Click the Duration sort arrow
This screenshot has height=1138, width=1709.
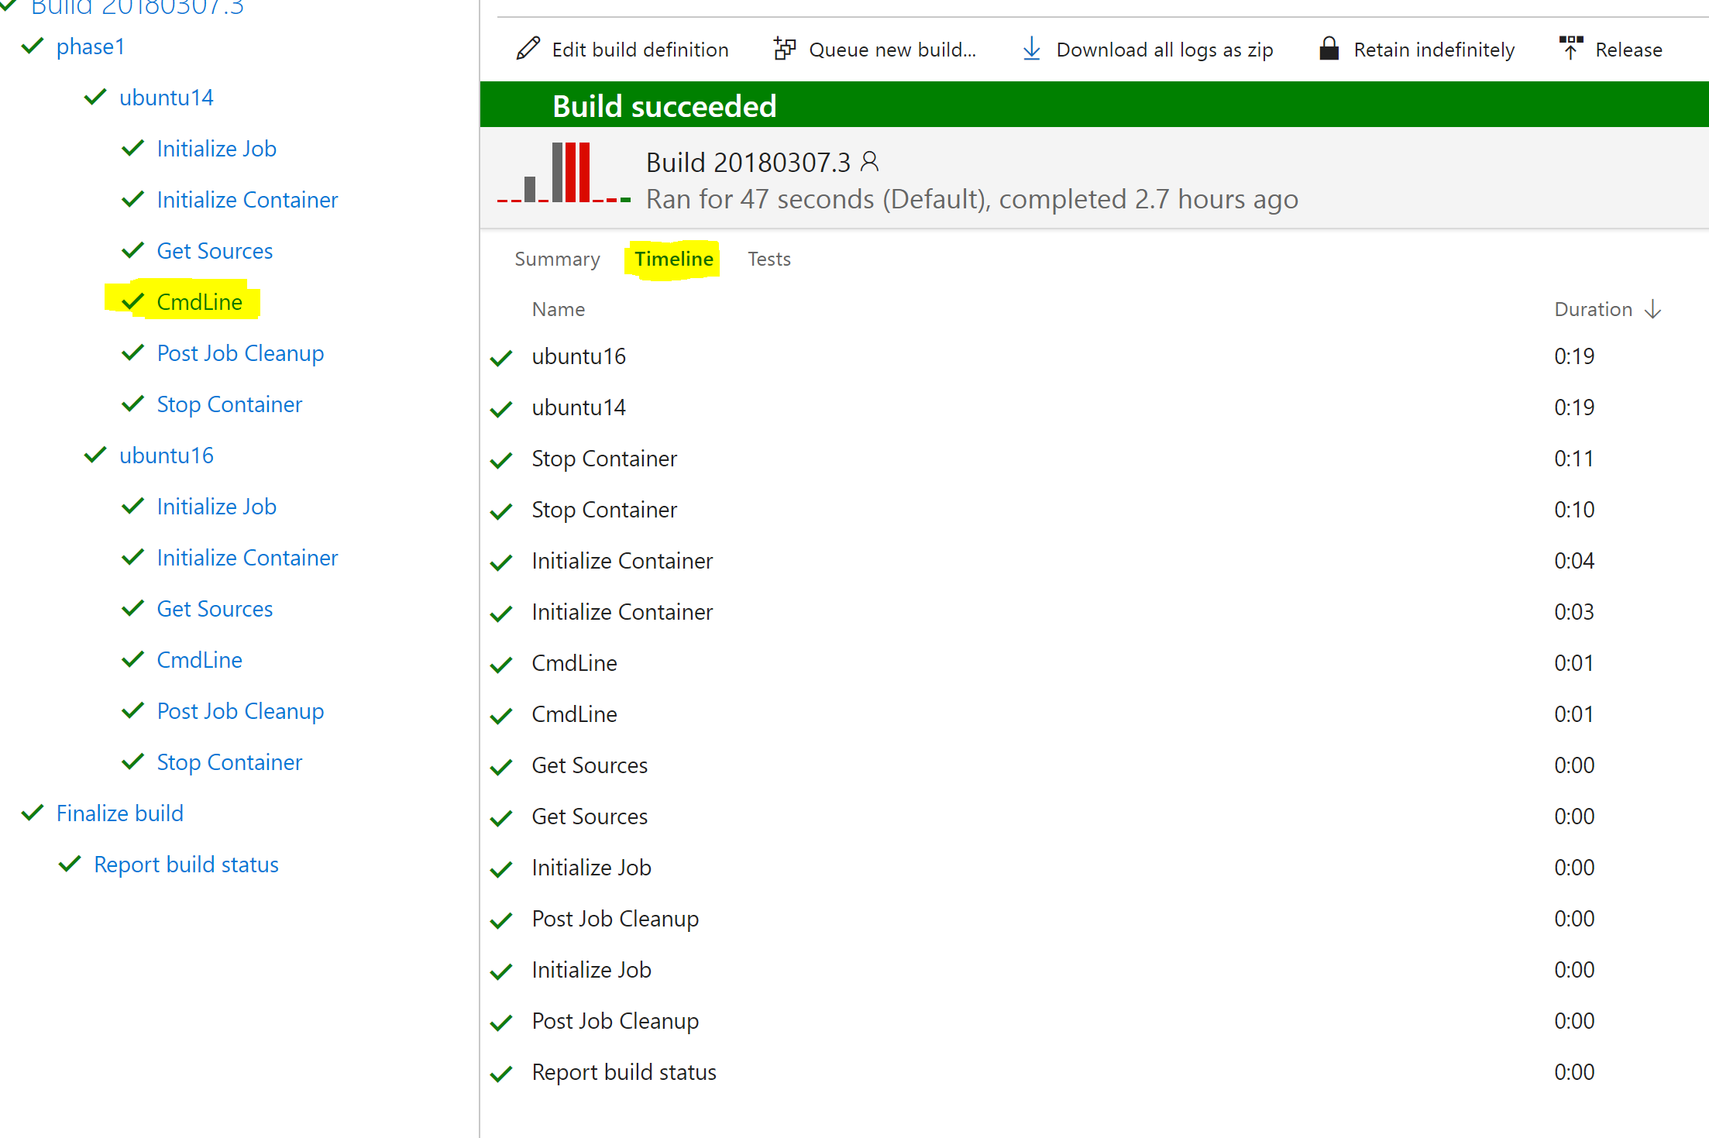(x=1654, y=309)
